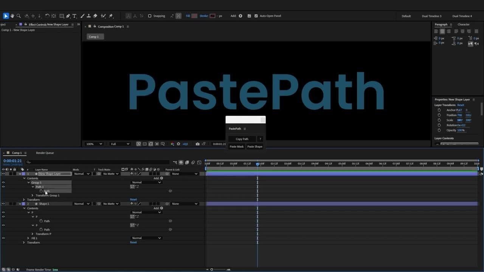Image resolution: width=484 pixels, height=272 pixels.
Task: Select the Zoom tool in toolbar
Action: coord(19,16)
